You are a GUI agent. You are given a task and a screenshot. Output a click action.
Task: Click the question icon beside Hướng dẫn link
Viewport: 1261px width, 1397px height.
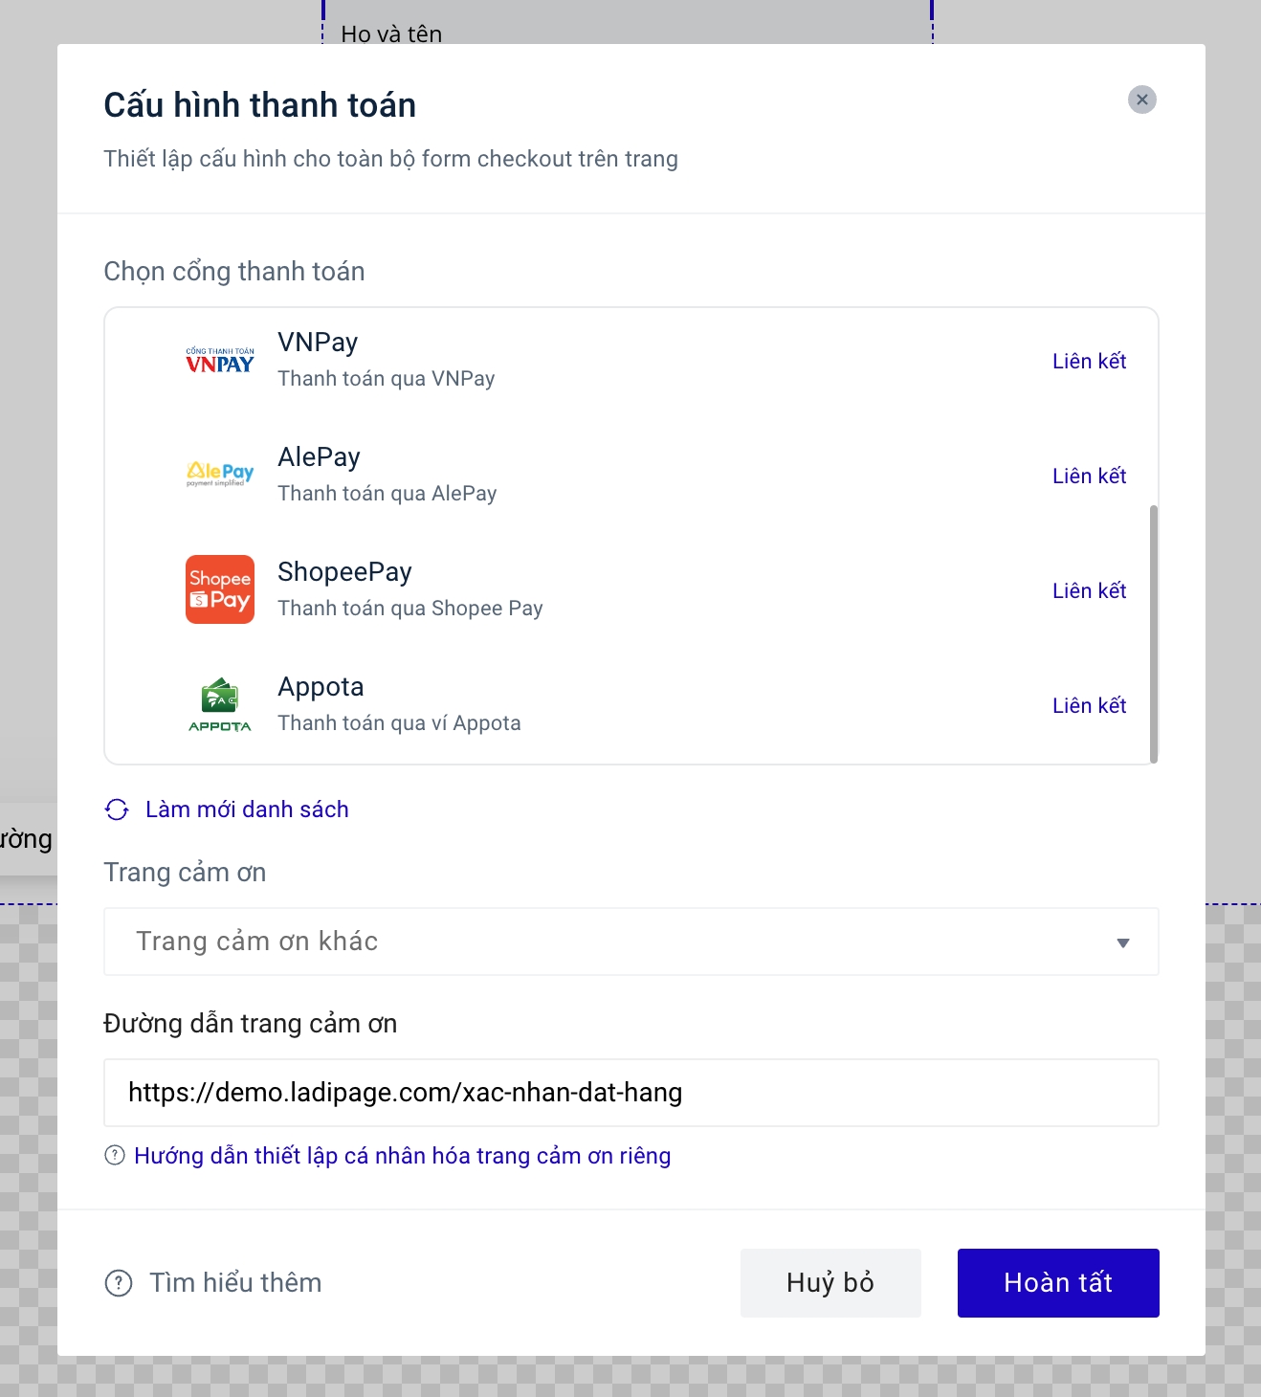pos(115,1156)
